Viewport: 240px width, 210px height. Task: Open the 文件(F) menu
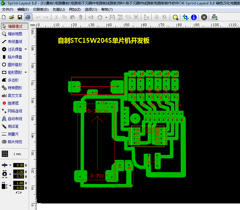coord(8,9)
